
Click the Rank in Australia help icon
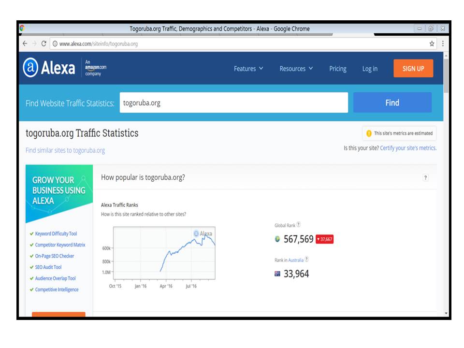click(x=307, y=259)
